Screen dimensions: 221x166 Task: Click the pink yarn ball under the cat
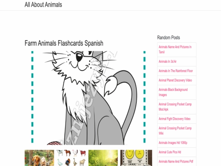pos(55,143)
